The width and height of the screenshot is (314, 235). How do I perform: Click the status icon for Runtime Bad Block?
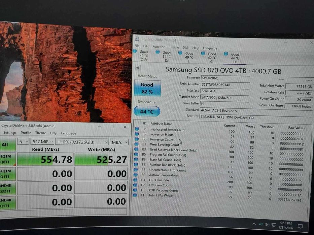(x=136, y=164)
